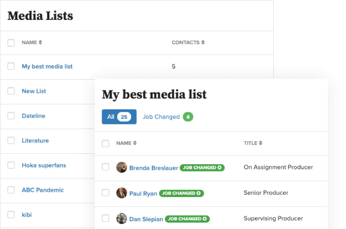This screenshot has height=229, width=346.
Task: Dismiss Dan Slepian's Job Changed badge
Action: coord(205,219)
